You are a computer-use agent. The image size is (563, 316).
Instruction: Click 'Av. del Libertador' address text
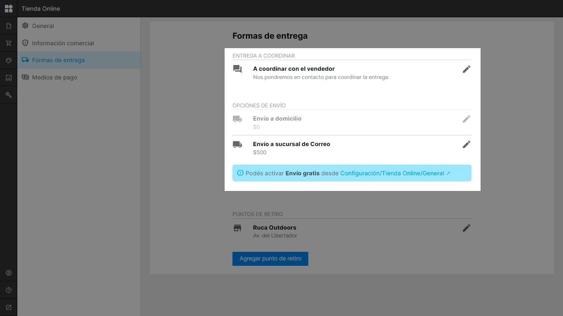pos(275,236)
